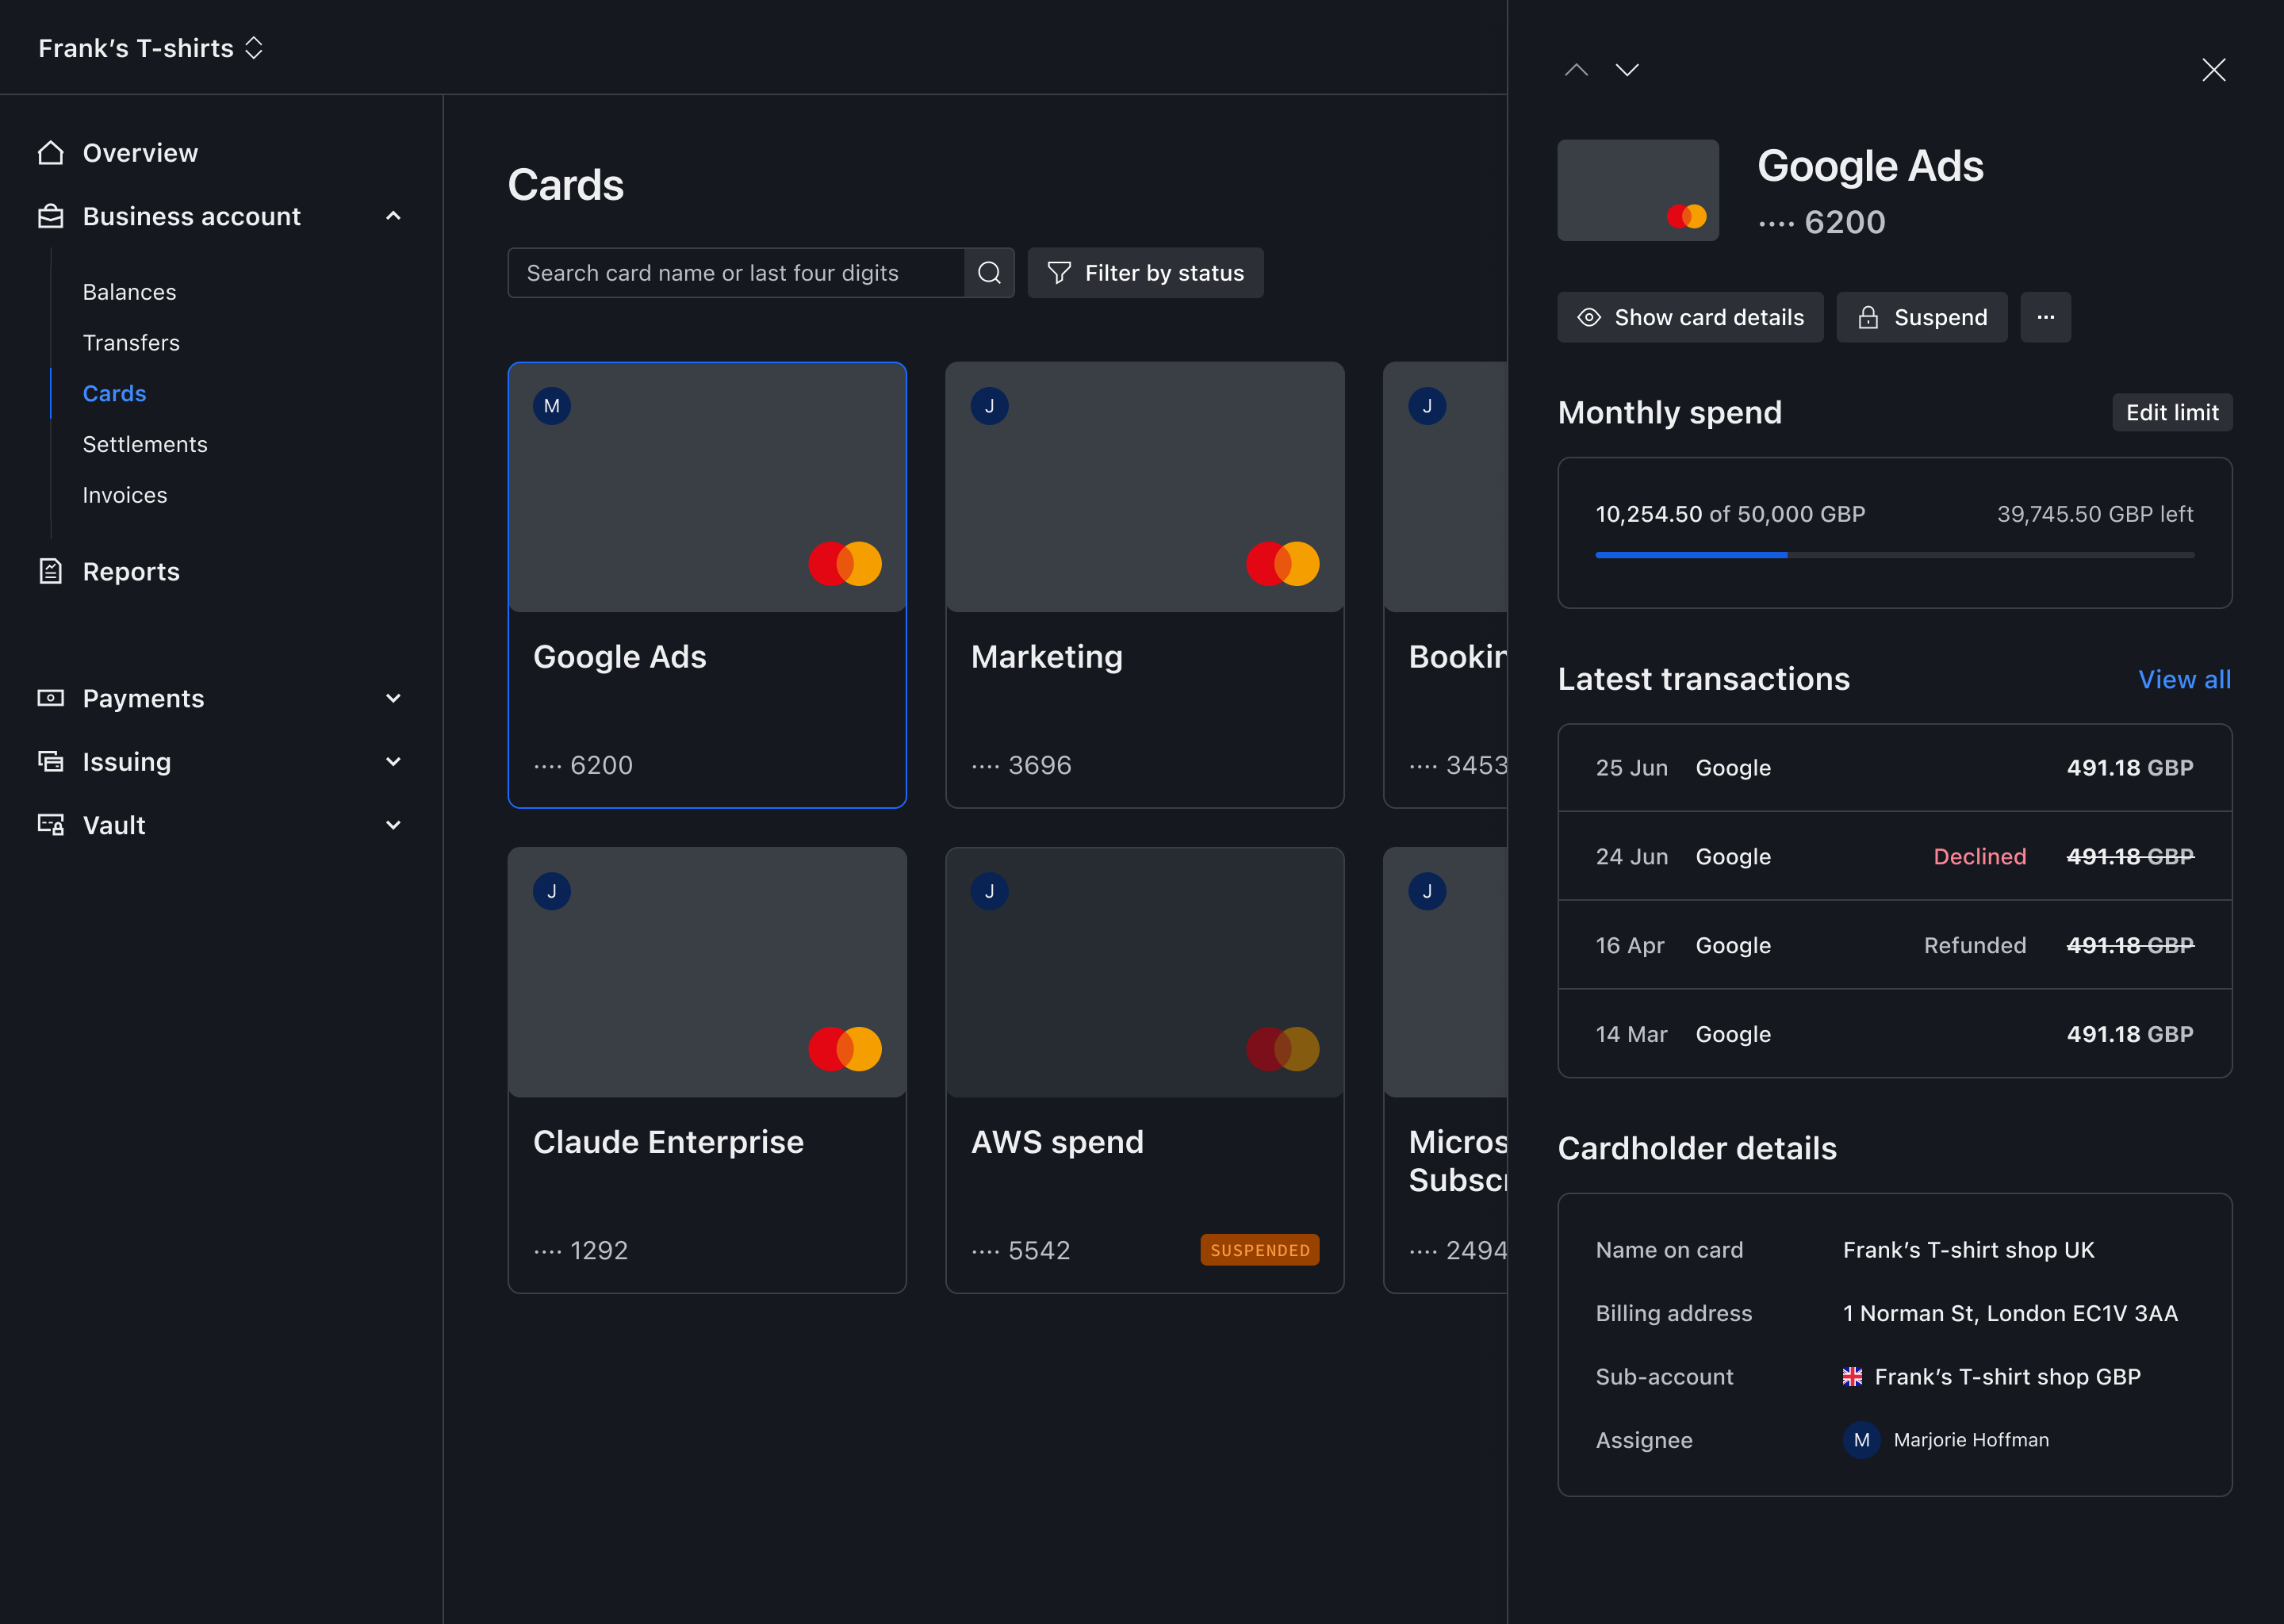Expand the Vault section chevron
The image size is (2284, 1624).
[393, 825]
